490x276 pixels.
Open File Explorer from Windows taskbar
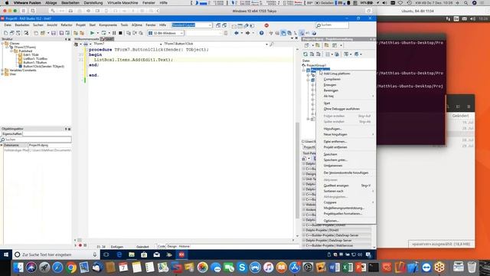click(x=132, y=255)
